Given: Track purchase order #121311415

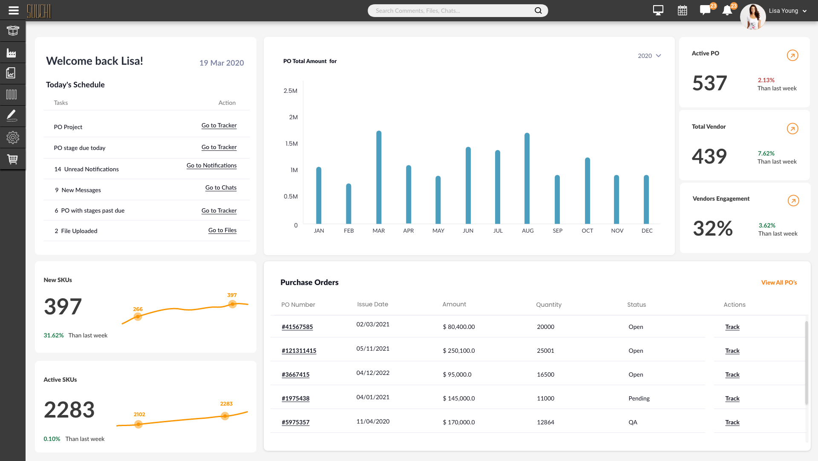Looking at the screenshot, I should point(732,351).
